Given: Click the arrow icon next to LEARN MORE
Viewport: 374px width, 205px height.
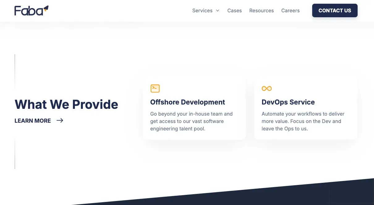Looking at the screenshot, I should click(x=60, y=121).
